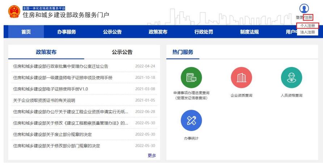Select 法人注册 from the register dropdown

click(x=307, y=32)
